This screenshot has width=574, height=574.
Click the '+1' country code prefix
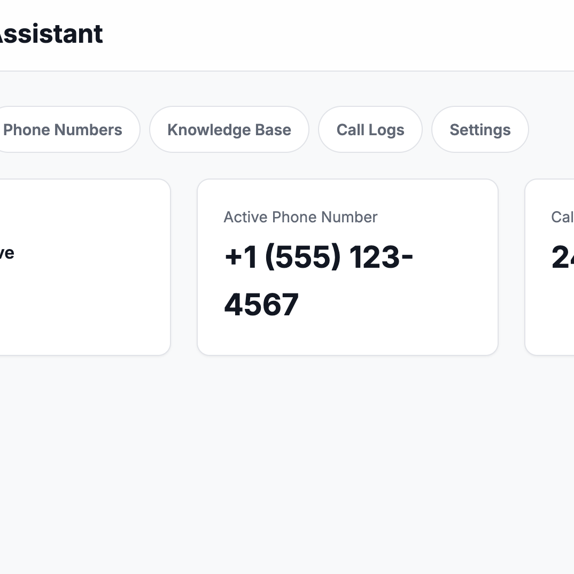(x=241, y=258)
